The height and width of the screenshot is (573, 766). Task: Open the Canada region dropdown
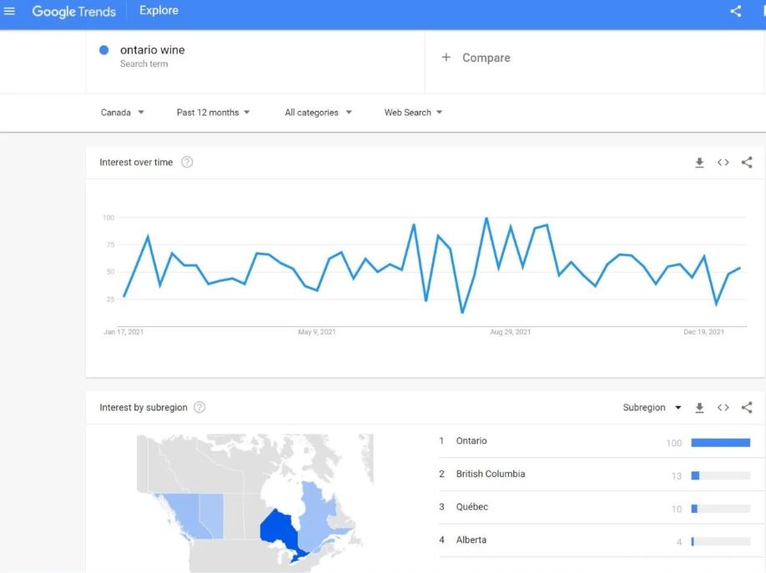[x=122, y=113]
